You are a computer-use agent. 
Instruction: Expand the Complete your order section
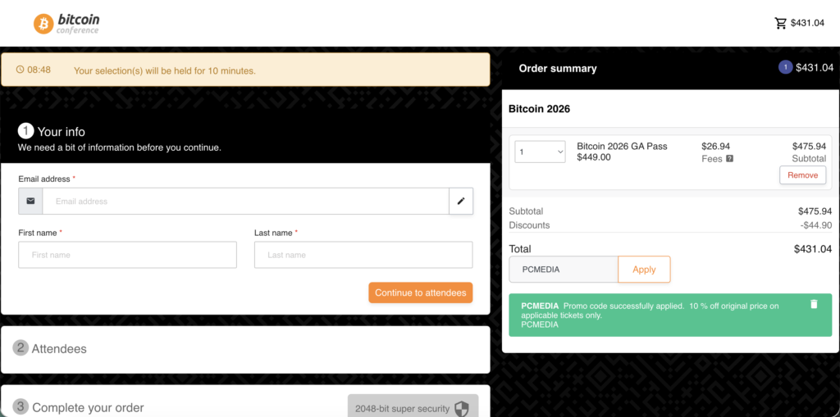88,407
